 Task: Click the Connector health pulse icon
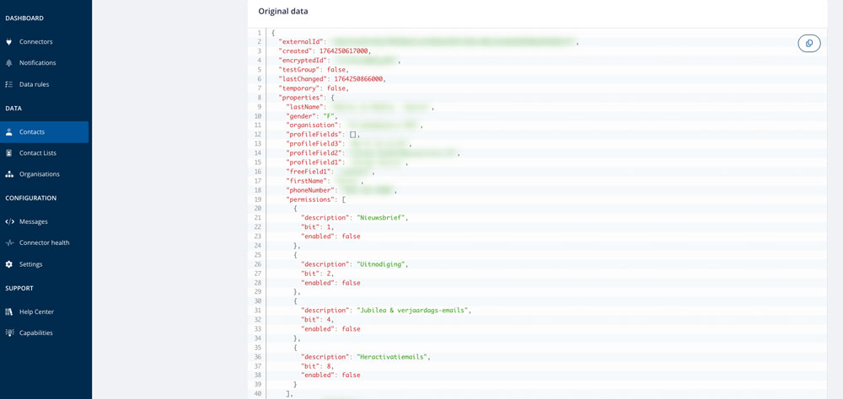(8, 242)
